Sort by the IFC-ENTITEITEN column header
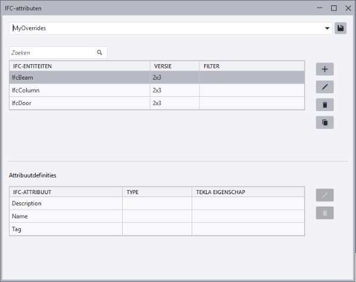Viewport: 356px width, 282px height. click(x=80, y=66)
